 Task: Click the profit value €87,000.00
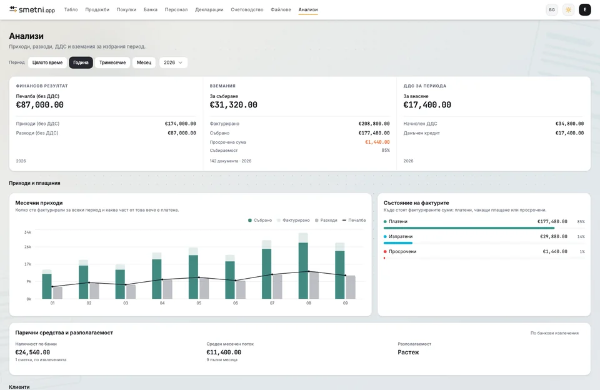pos(40,105)
